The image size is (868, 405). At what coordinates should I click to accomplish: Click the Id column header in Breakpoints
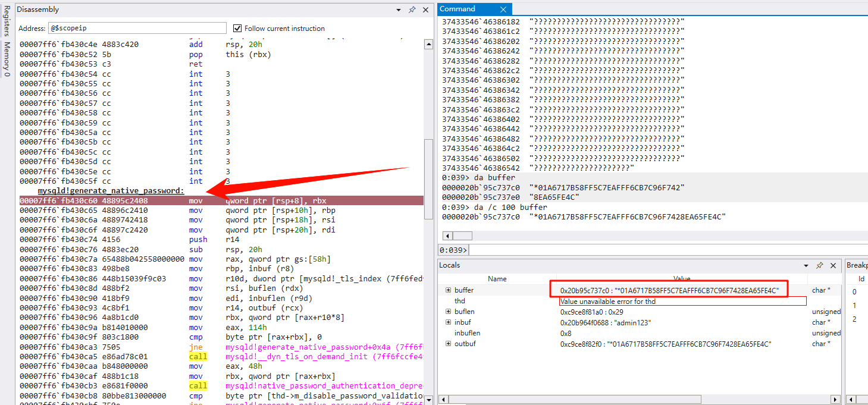point(861,278)
